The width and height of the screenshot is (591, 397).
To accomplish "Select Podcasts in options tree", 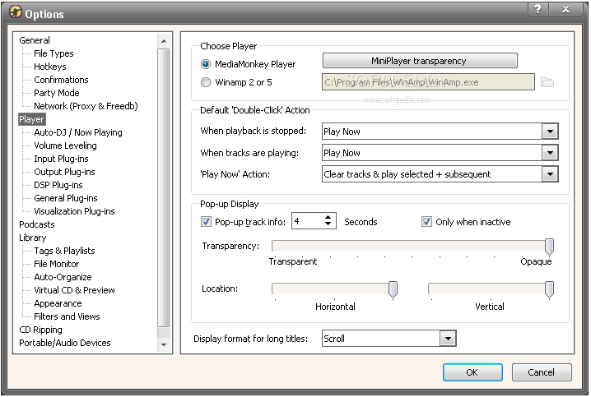I will point(37,224).
